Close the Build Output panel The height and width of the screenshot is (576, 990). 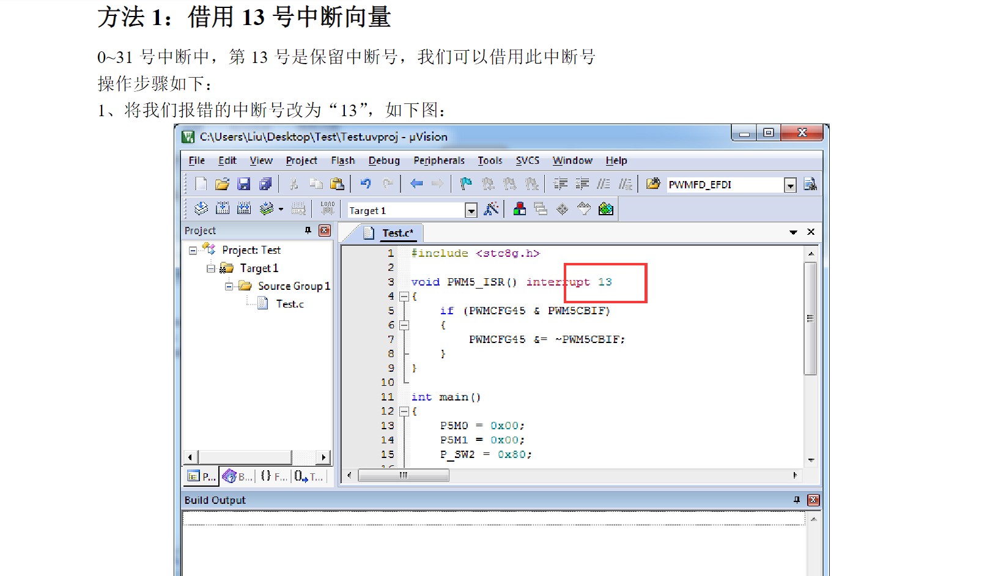pos(813,500)
